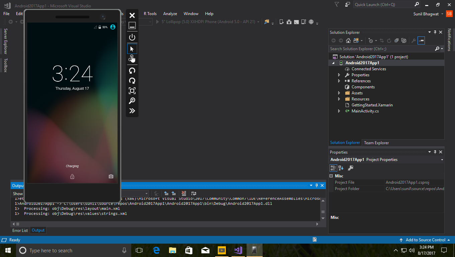Click Add to Source Control in status bar
The image size is (455, 257).
(x=426, y=240)
